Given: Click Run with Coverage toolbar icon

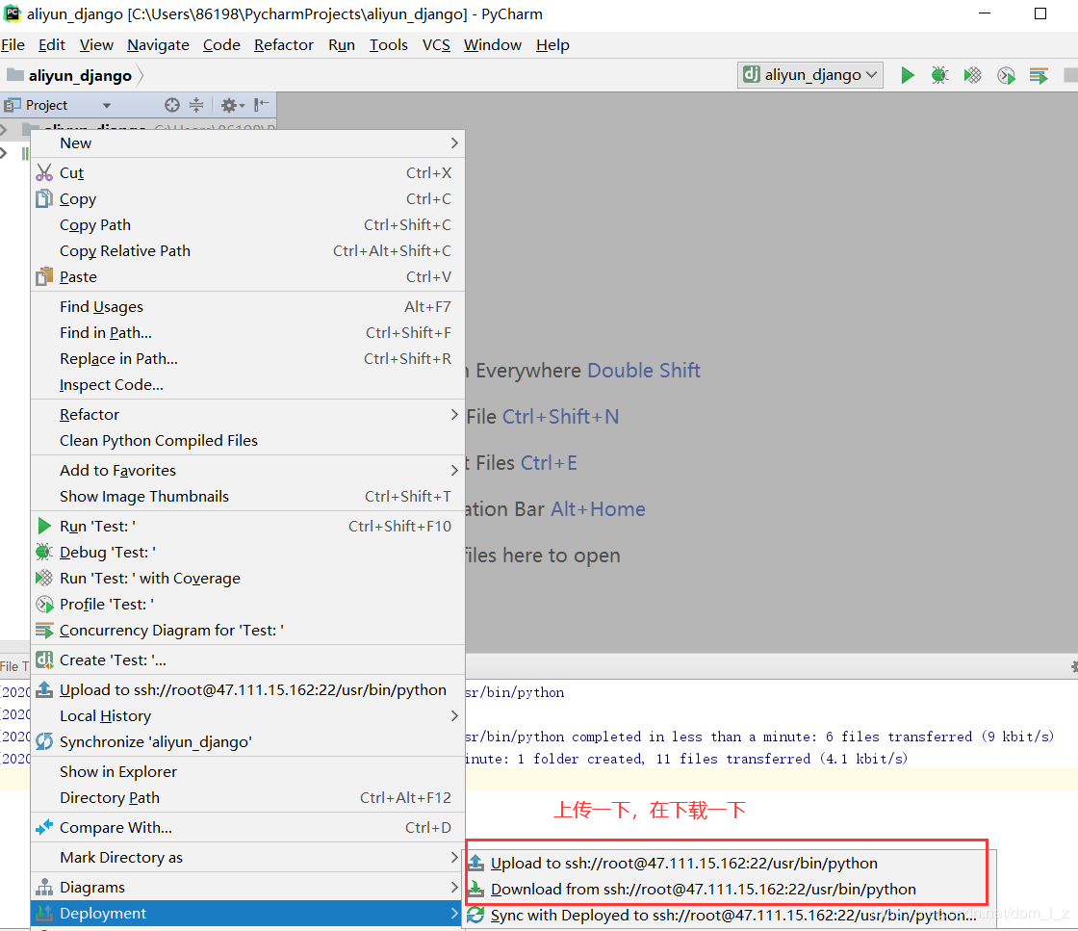Looking at the screenshot, I should click(x=973, y=75).
